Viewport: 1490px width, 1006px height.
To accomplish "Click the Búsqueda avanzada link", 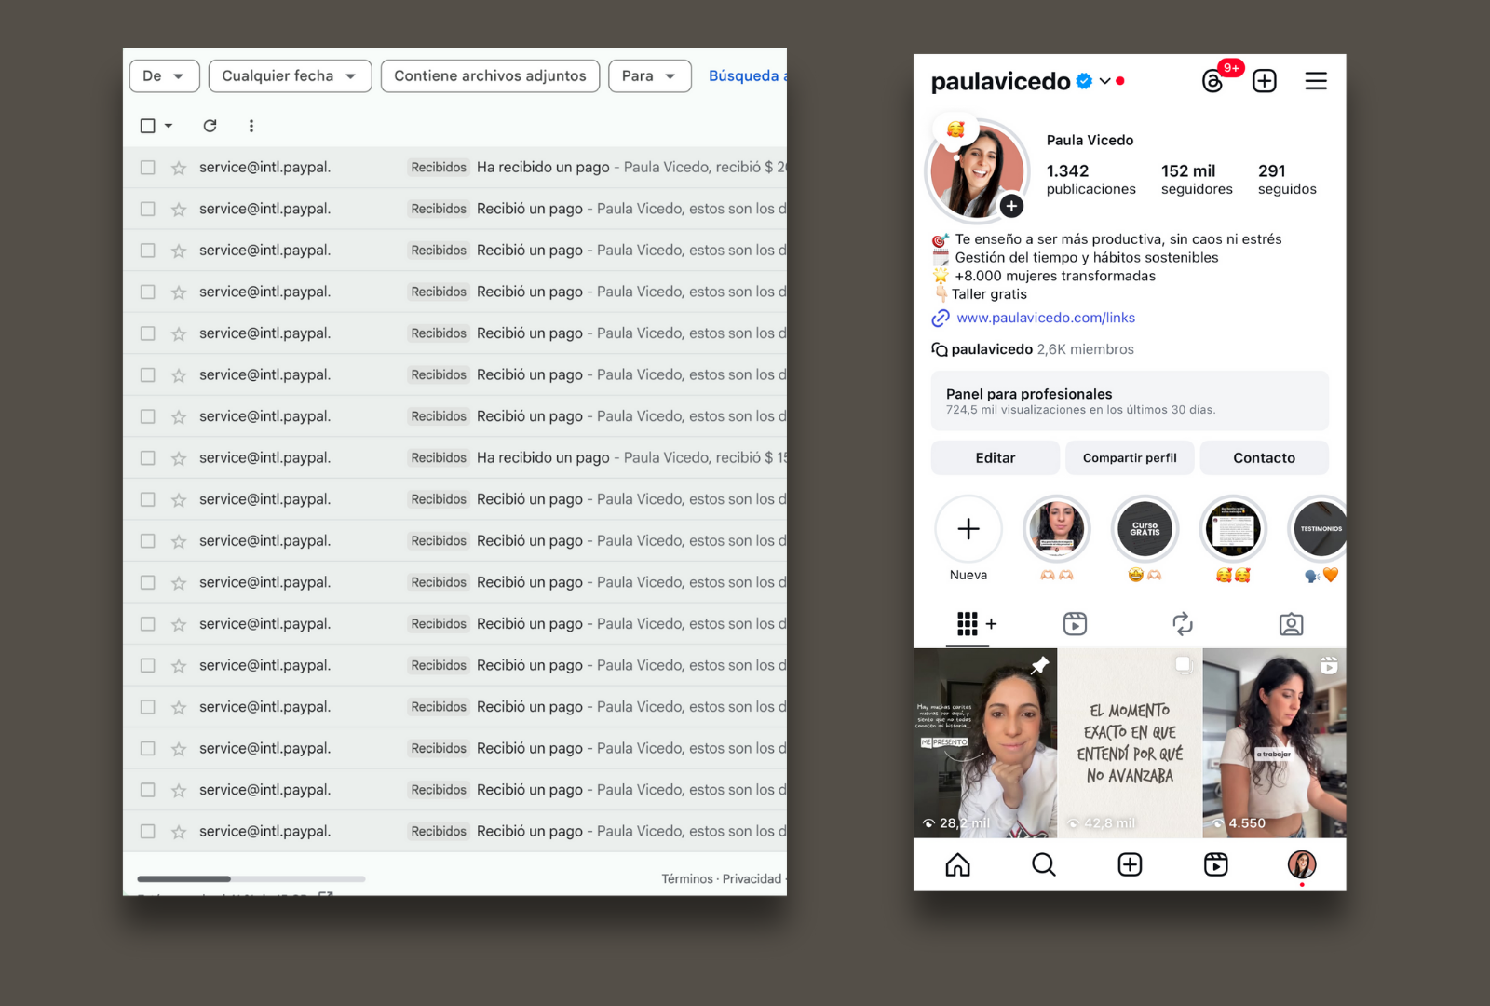I will tap(748, 76).
